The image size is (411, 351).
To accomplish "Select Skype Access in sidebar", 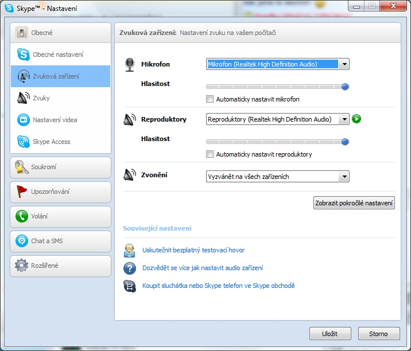I will coord(60,142).
